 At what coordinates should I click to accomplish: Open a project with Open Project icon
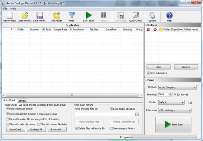(x=25, y=15)
